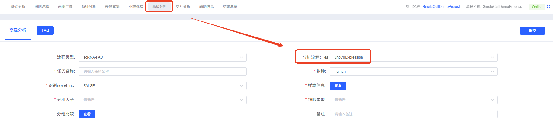Open the 物种 human dropdown
553x125 pixels.
pyautogui.click(x=413, y=72)
